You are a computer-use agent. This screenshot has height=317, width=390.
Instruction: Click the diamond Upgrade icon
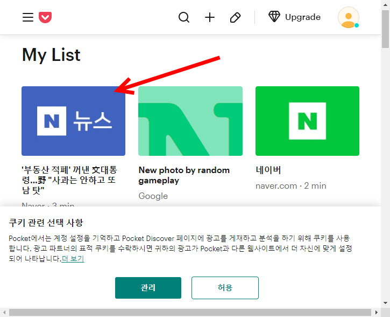[x=274, y=17]
